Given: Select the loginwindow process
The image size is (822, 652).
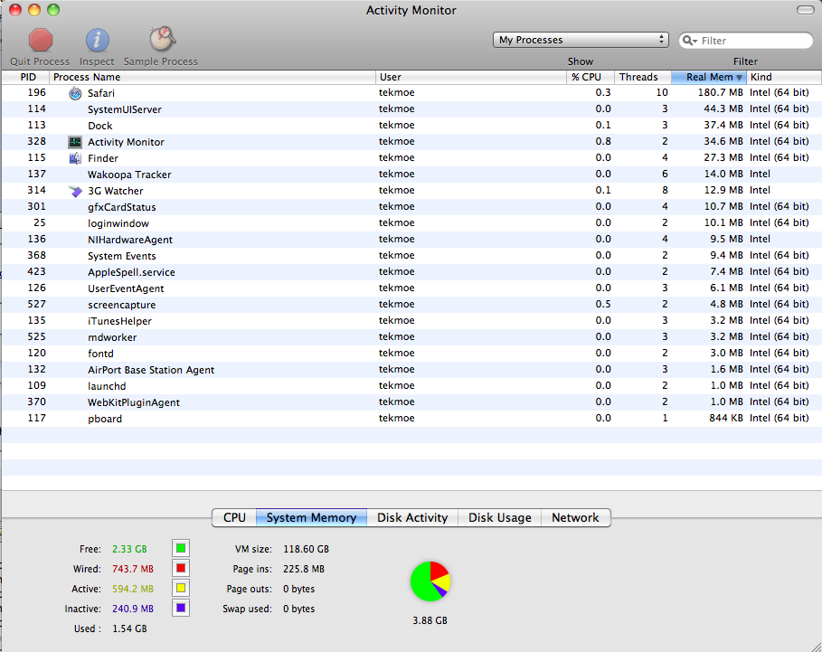Looking at the screenshot, I should (411, 222).
